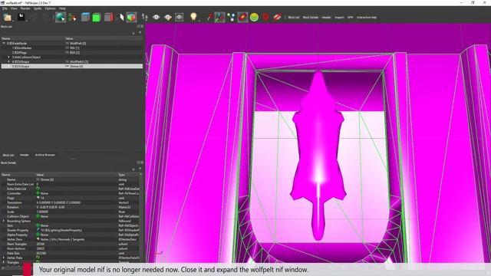This screenshot has width=491, height=276.
Task: Click the Num Triangles value
Action: tap(41, 244)
